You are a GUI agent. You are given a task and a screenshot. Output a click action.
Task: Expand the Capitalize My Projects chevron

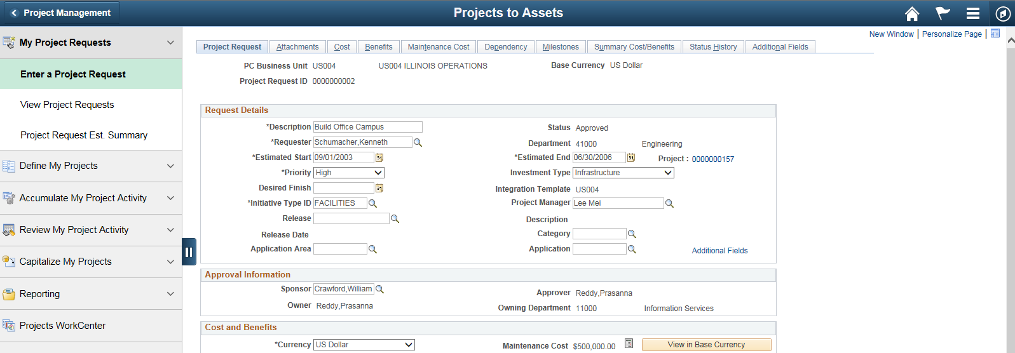coord(170,262)
